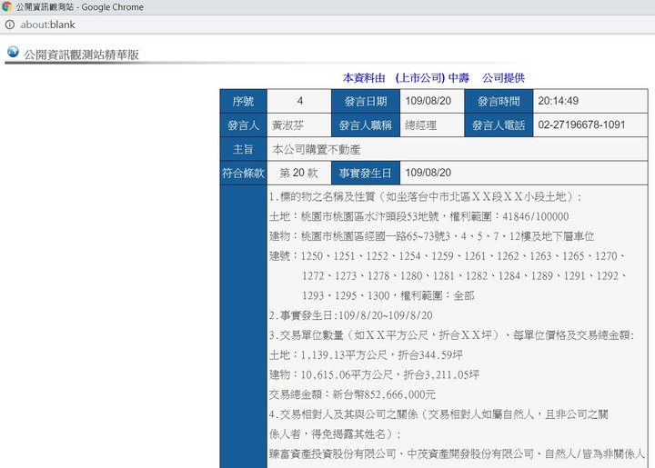This screenshot has width=655, height=468.
Task: Click the 本資料由 (上市公司) 中壽 公司提供 line
Action: click(x=434, y=78)
